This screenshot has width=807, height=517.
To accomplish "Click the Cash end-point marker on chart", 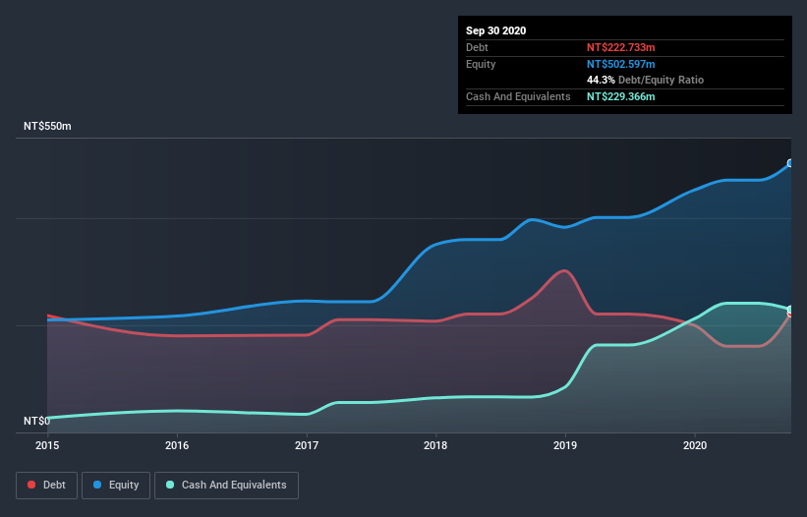I will point(790,310).
